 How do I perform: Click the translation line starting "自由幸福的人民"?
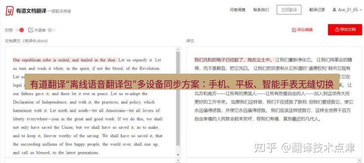(x=257, y=119)
